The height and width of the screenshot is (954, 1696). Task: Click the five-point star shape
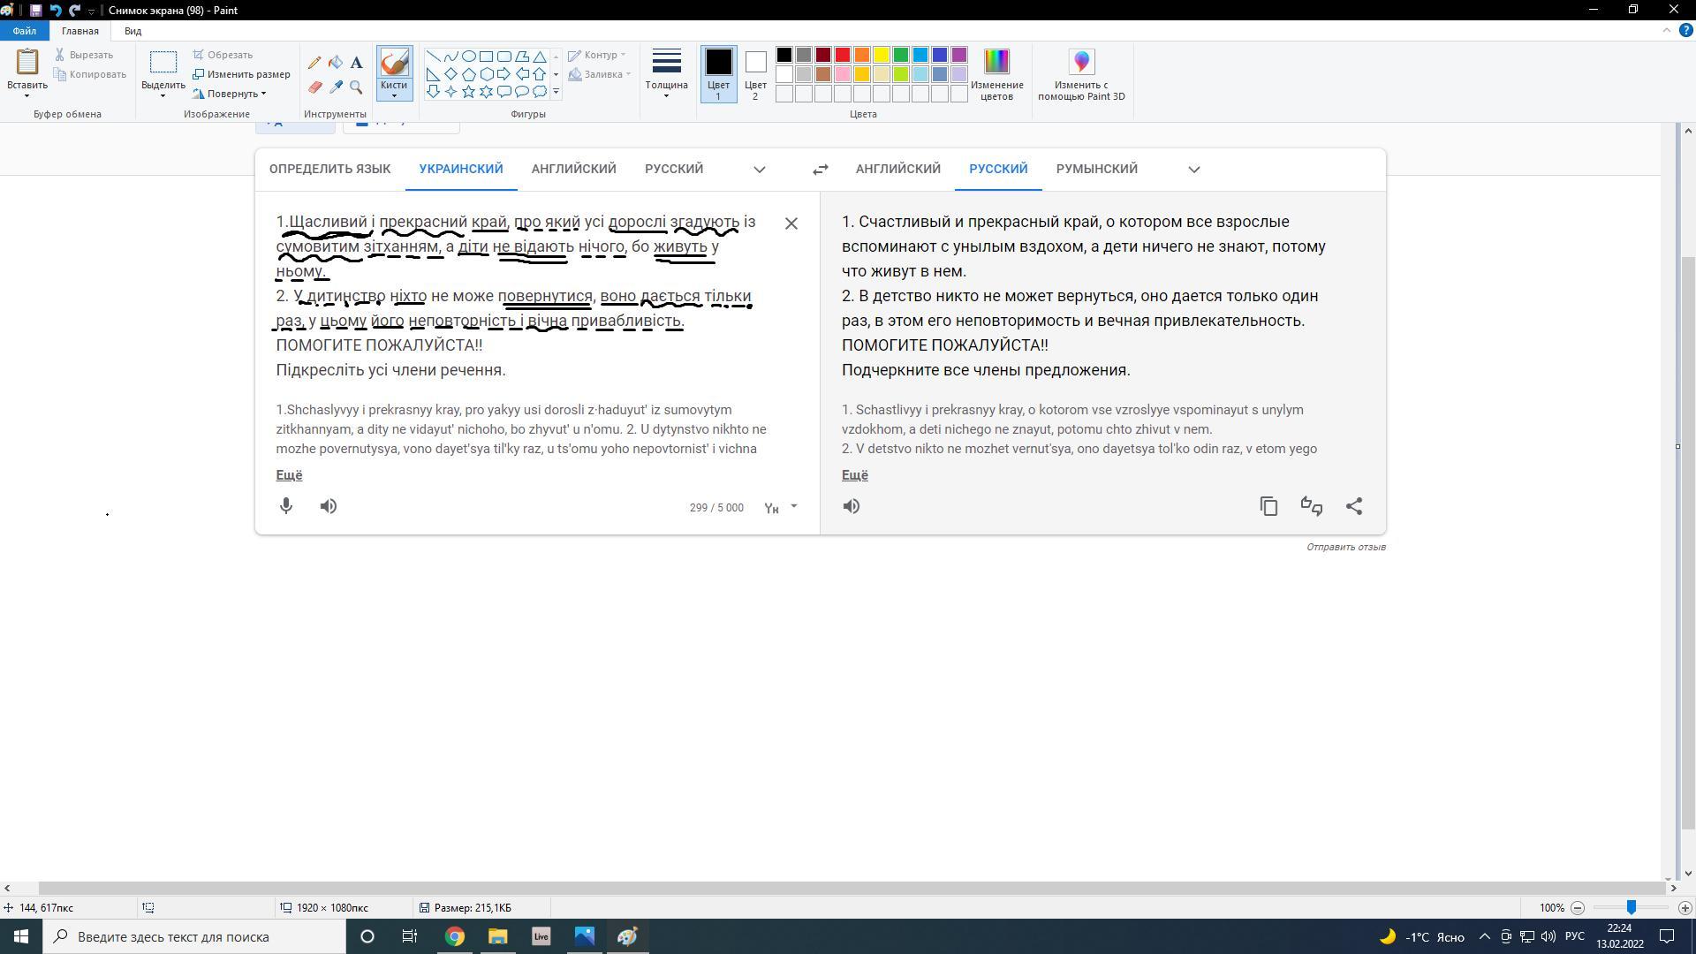(468, 91)
